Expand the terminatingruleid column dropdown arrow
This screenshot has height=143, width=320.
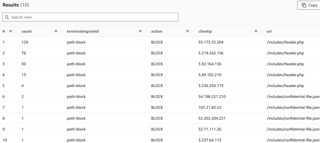[140, 31]
